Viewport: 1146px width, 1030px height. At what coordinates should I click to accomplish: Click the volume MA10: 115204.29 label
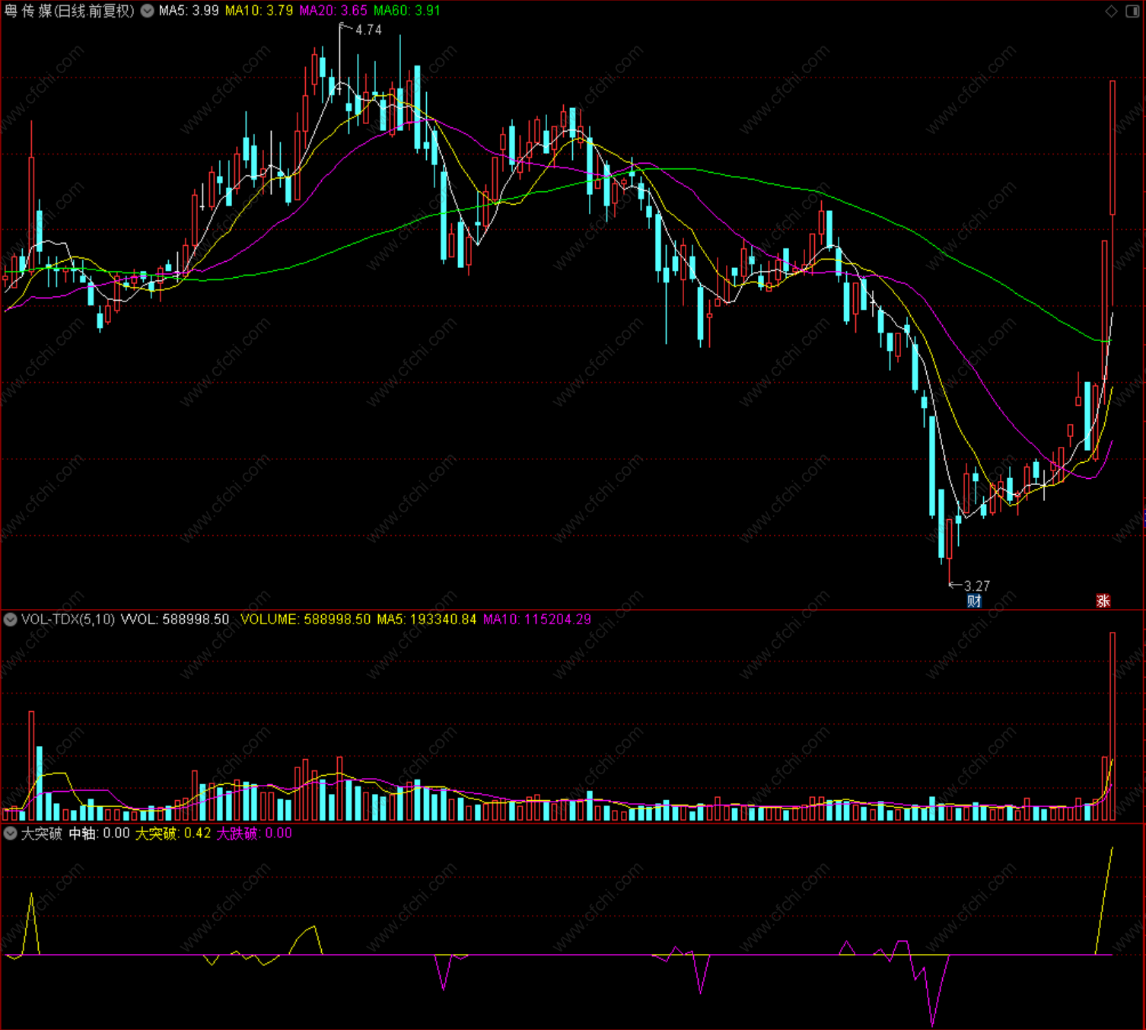pos(537,619)
